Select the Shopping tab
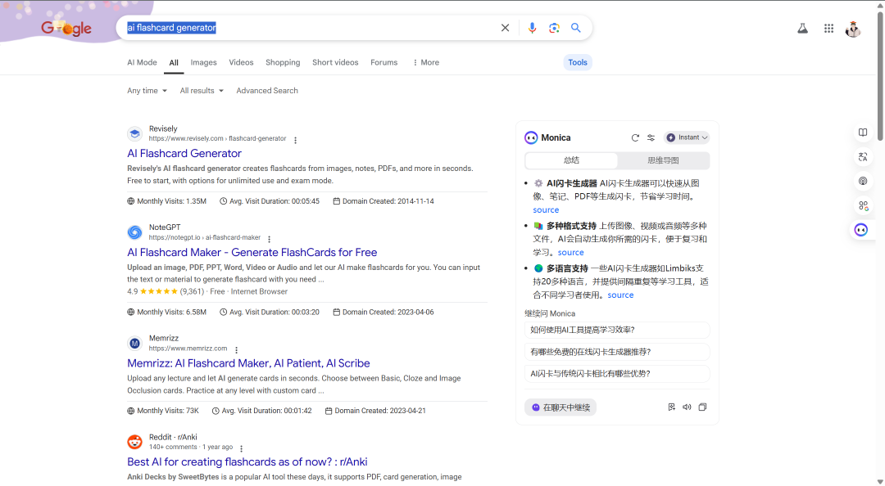The height and width of the screenshot is (486, 885). coord(283,62)
